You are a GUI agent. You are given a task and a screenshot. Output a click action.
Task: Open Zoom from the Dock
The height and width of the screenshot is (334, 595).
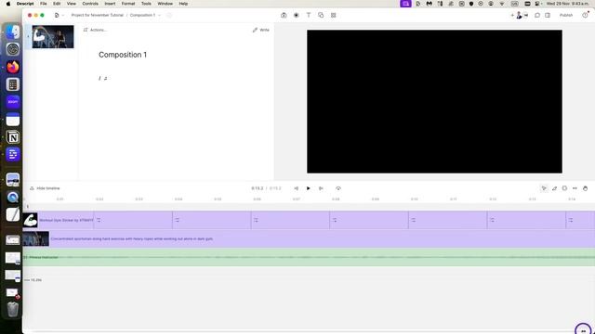12,102
